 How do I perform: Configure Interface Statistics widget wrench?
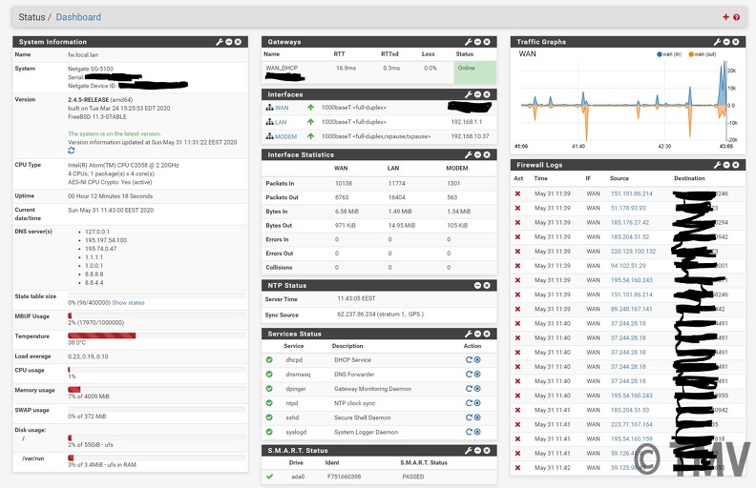click(468, 154)
